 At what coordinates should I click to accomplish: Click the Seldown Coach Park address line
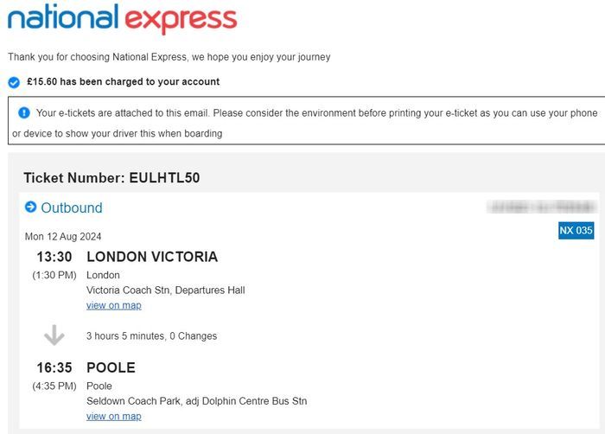[x=196, y=400]
